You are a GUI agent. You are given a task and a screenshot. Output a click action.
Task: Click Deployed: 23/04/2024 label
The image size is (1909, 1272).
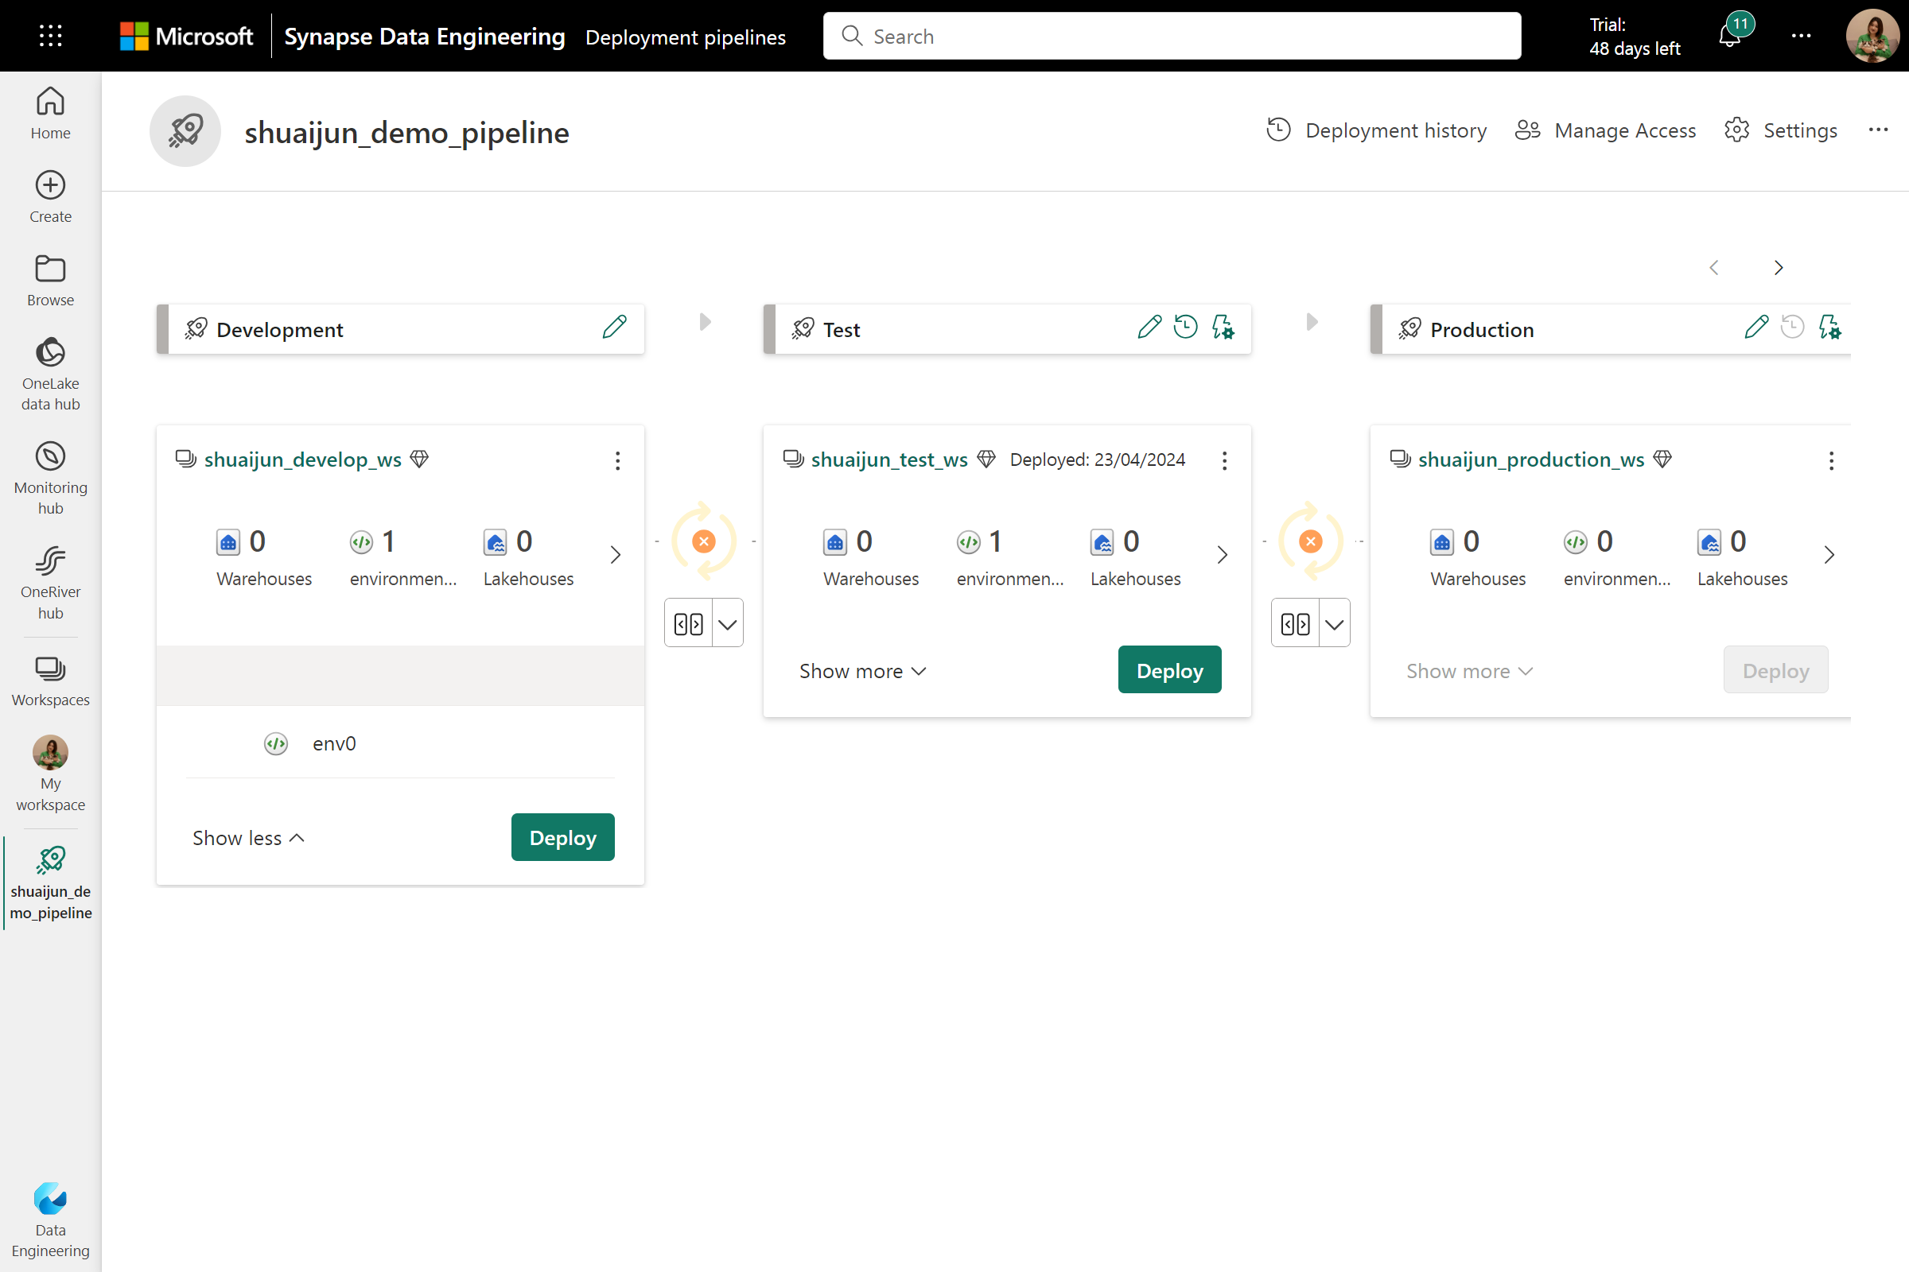[1098, 460]
